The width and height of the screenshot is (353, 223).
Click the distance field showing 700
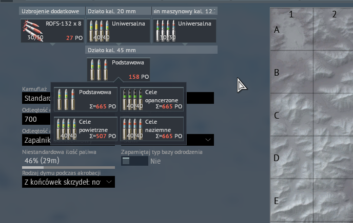36,119
